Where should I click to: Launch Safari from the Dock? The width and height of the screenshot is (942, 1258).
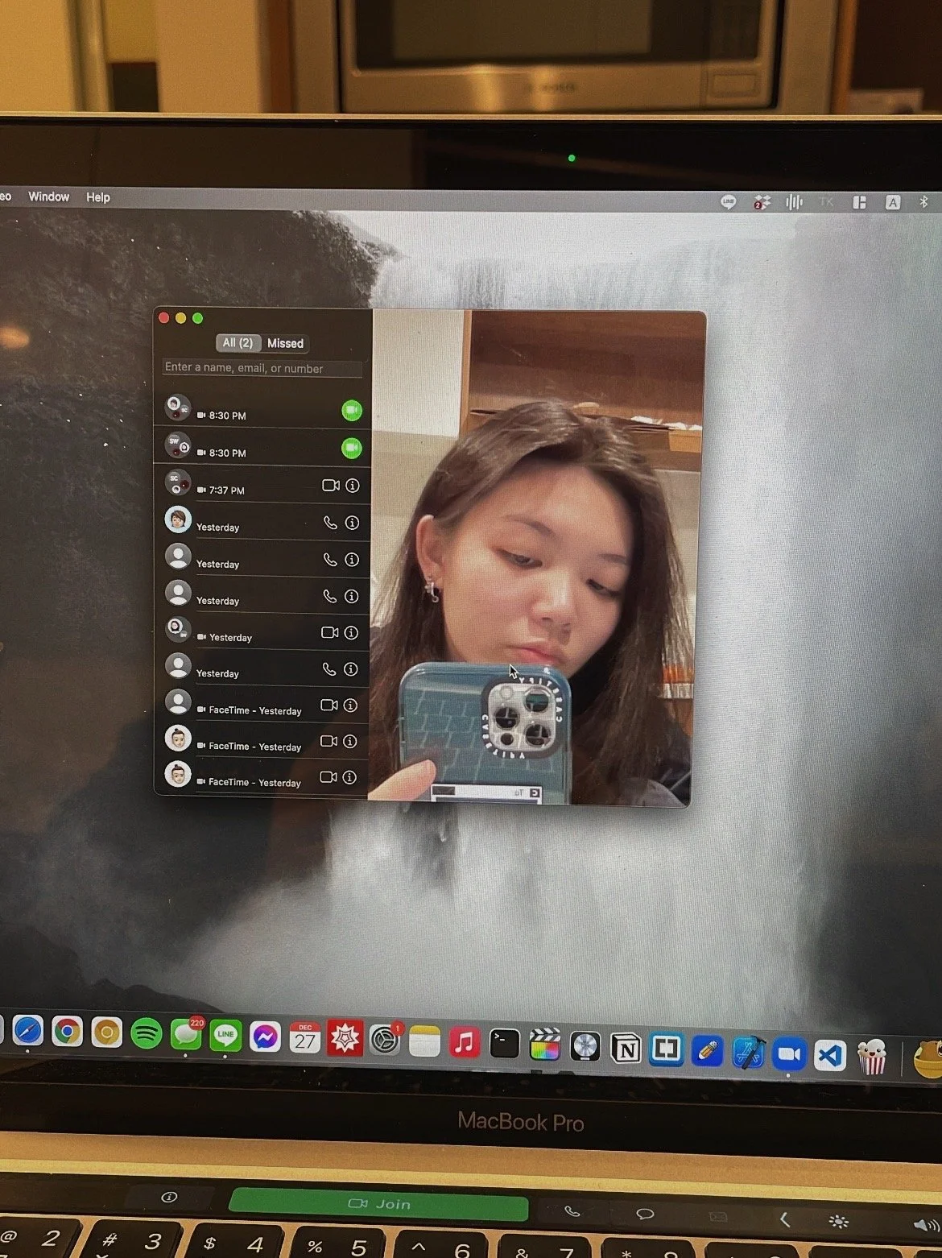[x=27, y=1030]
